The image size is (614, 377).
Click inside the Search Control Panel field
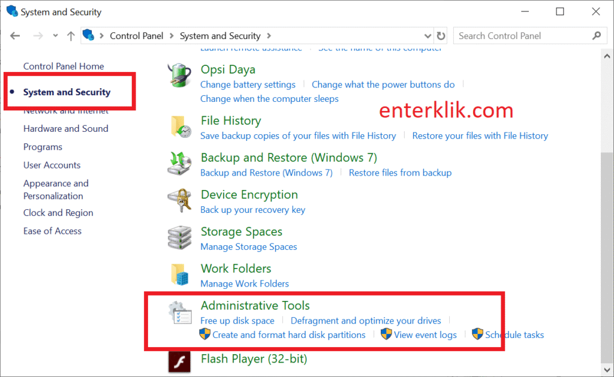point(522,36)
